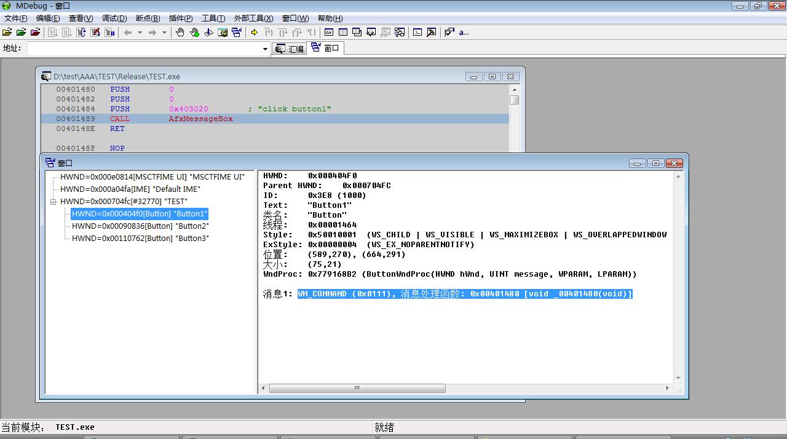The image size is (787, 439).
Task: Click the open file folder icon
Action: 7,33
